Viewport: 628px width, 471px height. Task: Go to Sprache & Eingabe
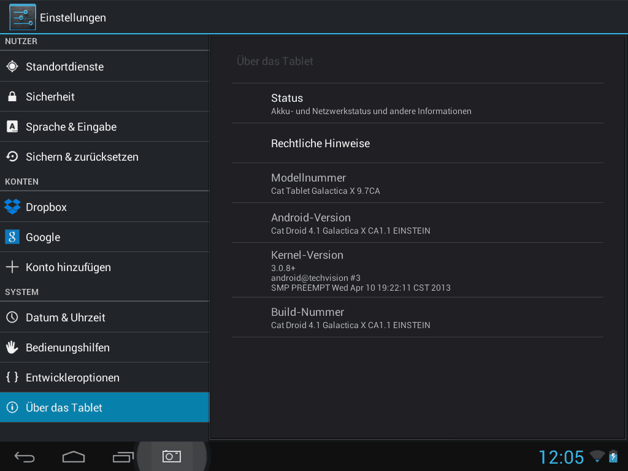point(104,126)
